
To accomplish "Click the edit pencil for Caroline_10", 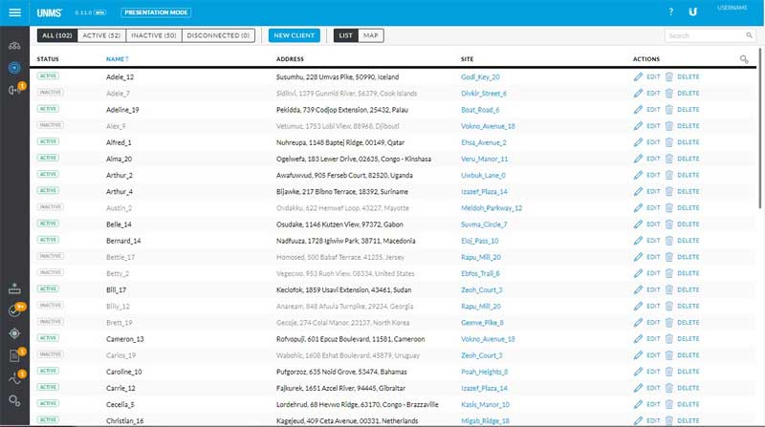I will 638,372.
